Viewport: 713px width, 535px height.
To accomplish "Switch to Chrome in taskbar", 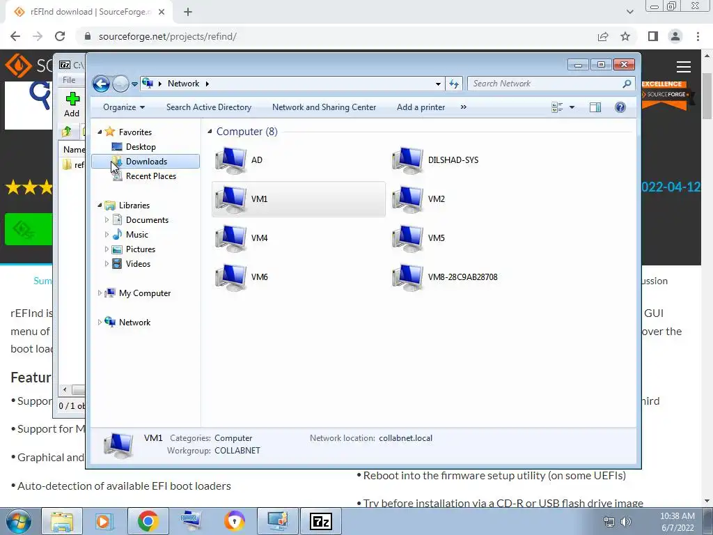I will 148,521.
